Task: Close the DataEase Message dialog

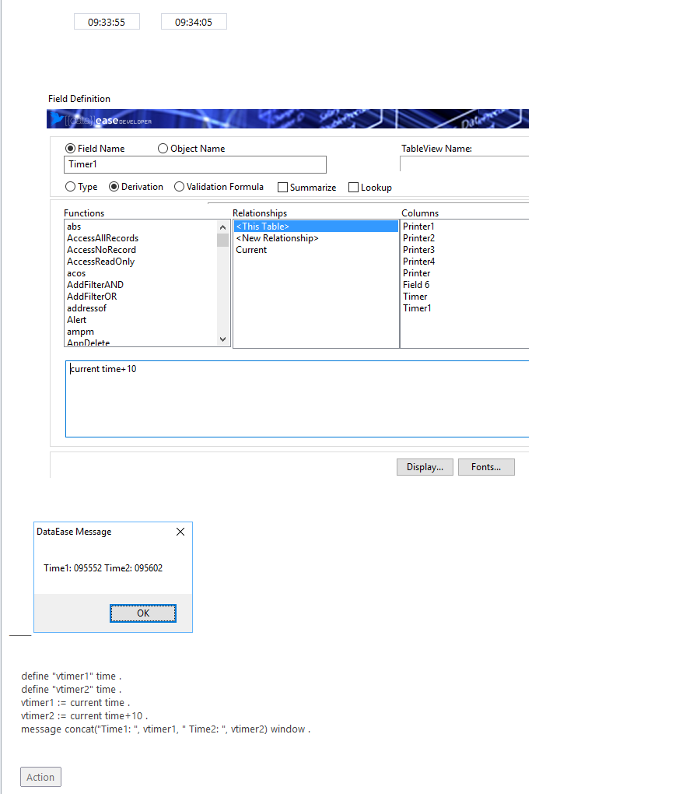Action: click(x=180, y=532)
